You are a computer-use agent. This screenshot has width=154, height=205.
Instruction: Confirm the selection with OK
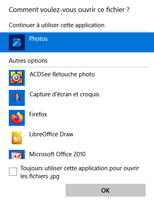pyautogui.click(x=106, y=190)
